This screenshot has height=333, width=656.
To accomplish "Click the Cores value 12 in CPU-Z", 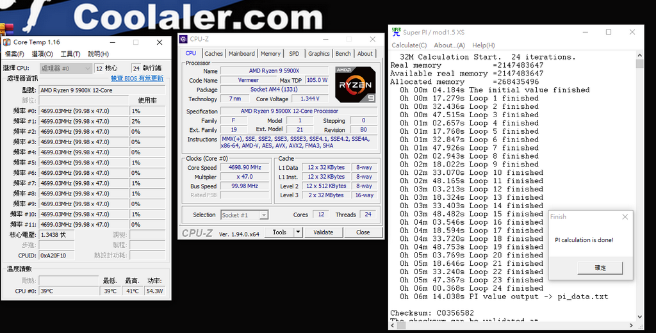I will (x=321, y=215).
